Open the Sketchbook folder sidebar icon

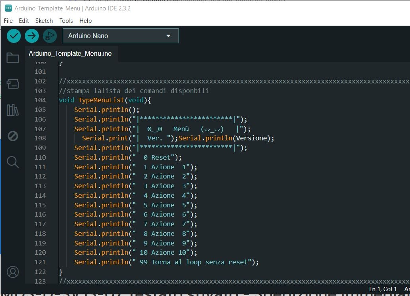click(x=13, y=58)
